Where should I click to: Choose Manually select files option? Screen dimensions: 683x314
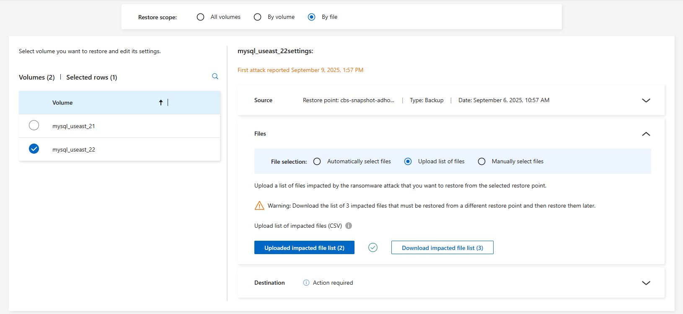pos(482,162)
